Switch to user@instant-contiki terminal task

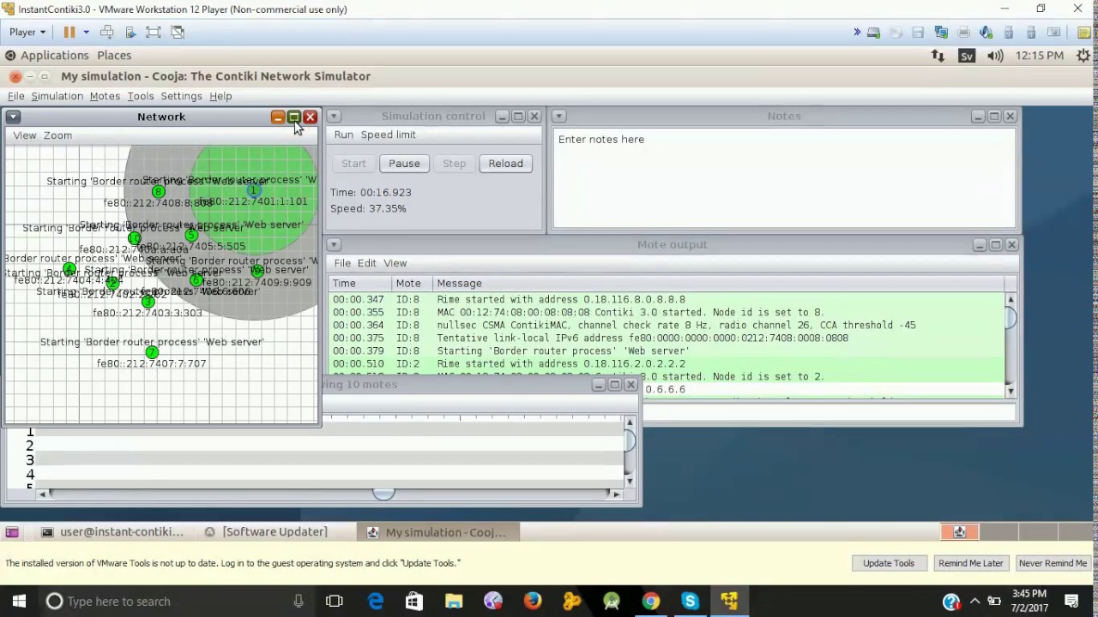[x=112, y=532]
